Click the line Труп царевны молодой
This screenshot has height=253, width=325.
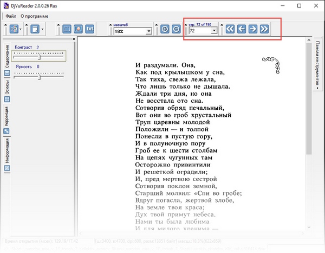click(x=173, y=122)
